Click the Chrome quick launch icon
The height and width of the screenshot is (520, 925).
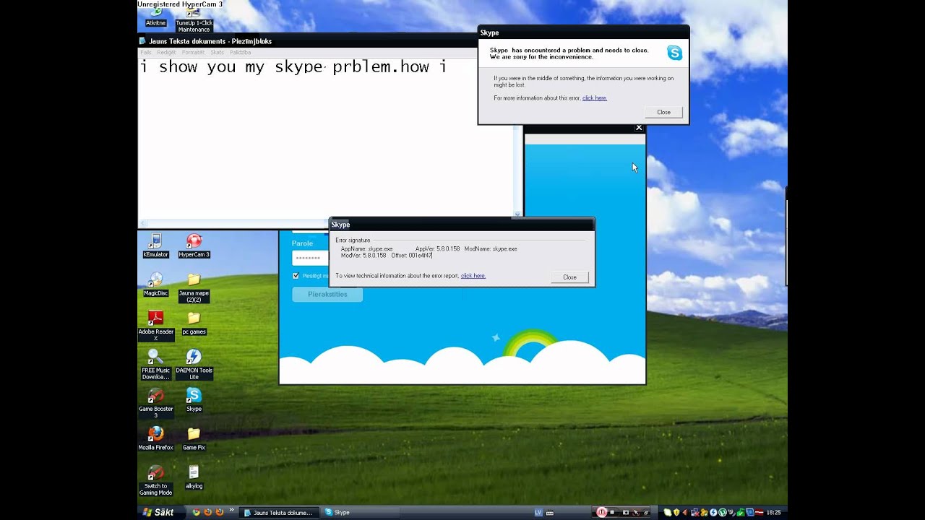tap(196, 512)
